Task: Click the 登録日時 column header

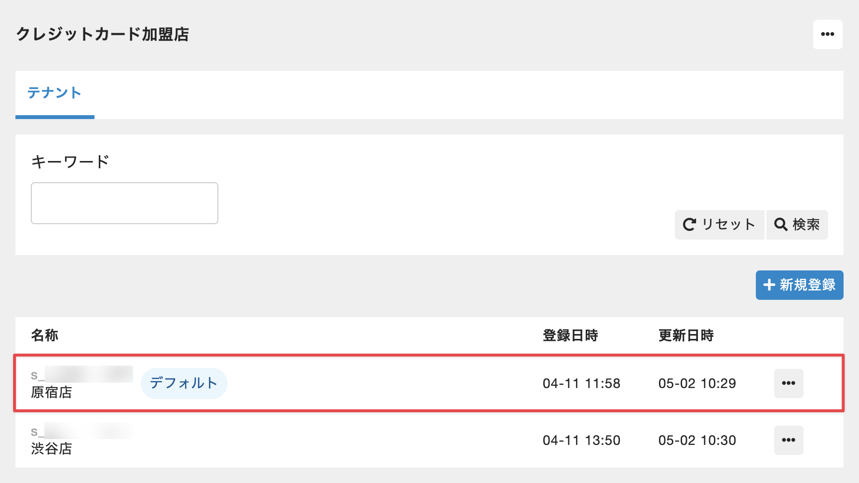Action: pos(570,335)
